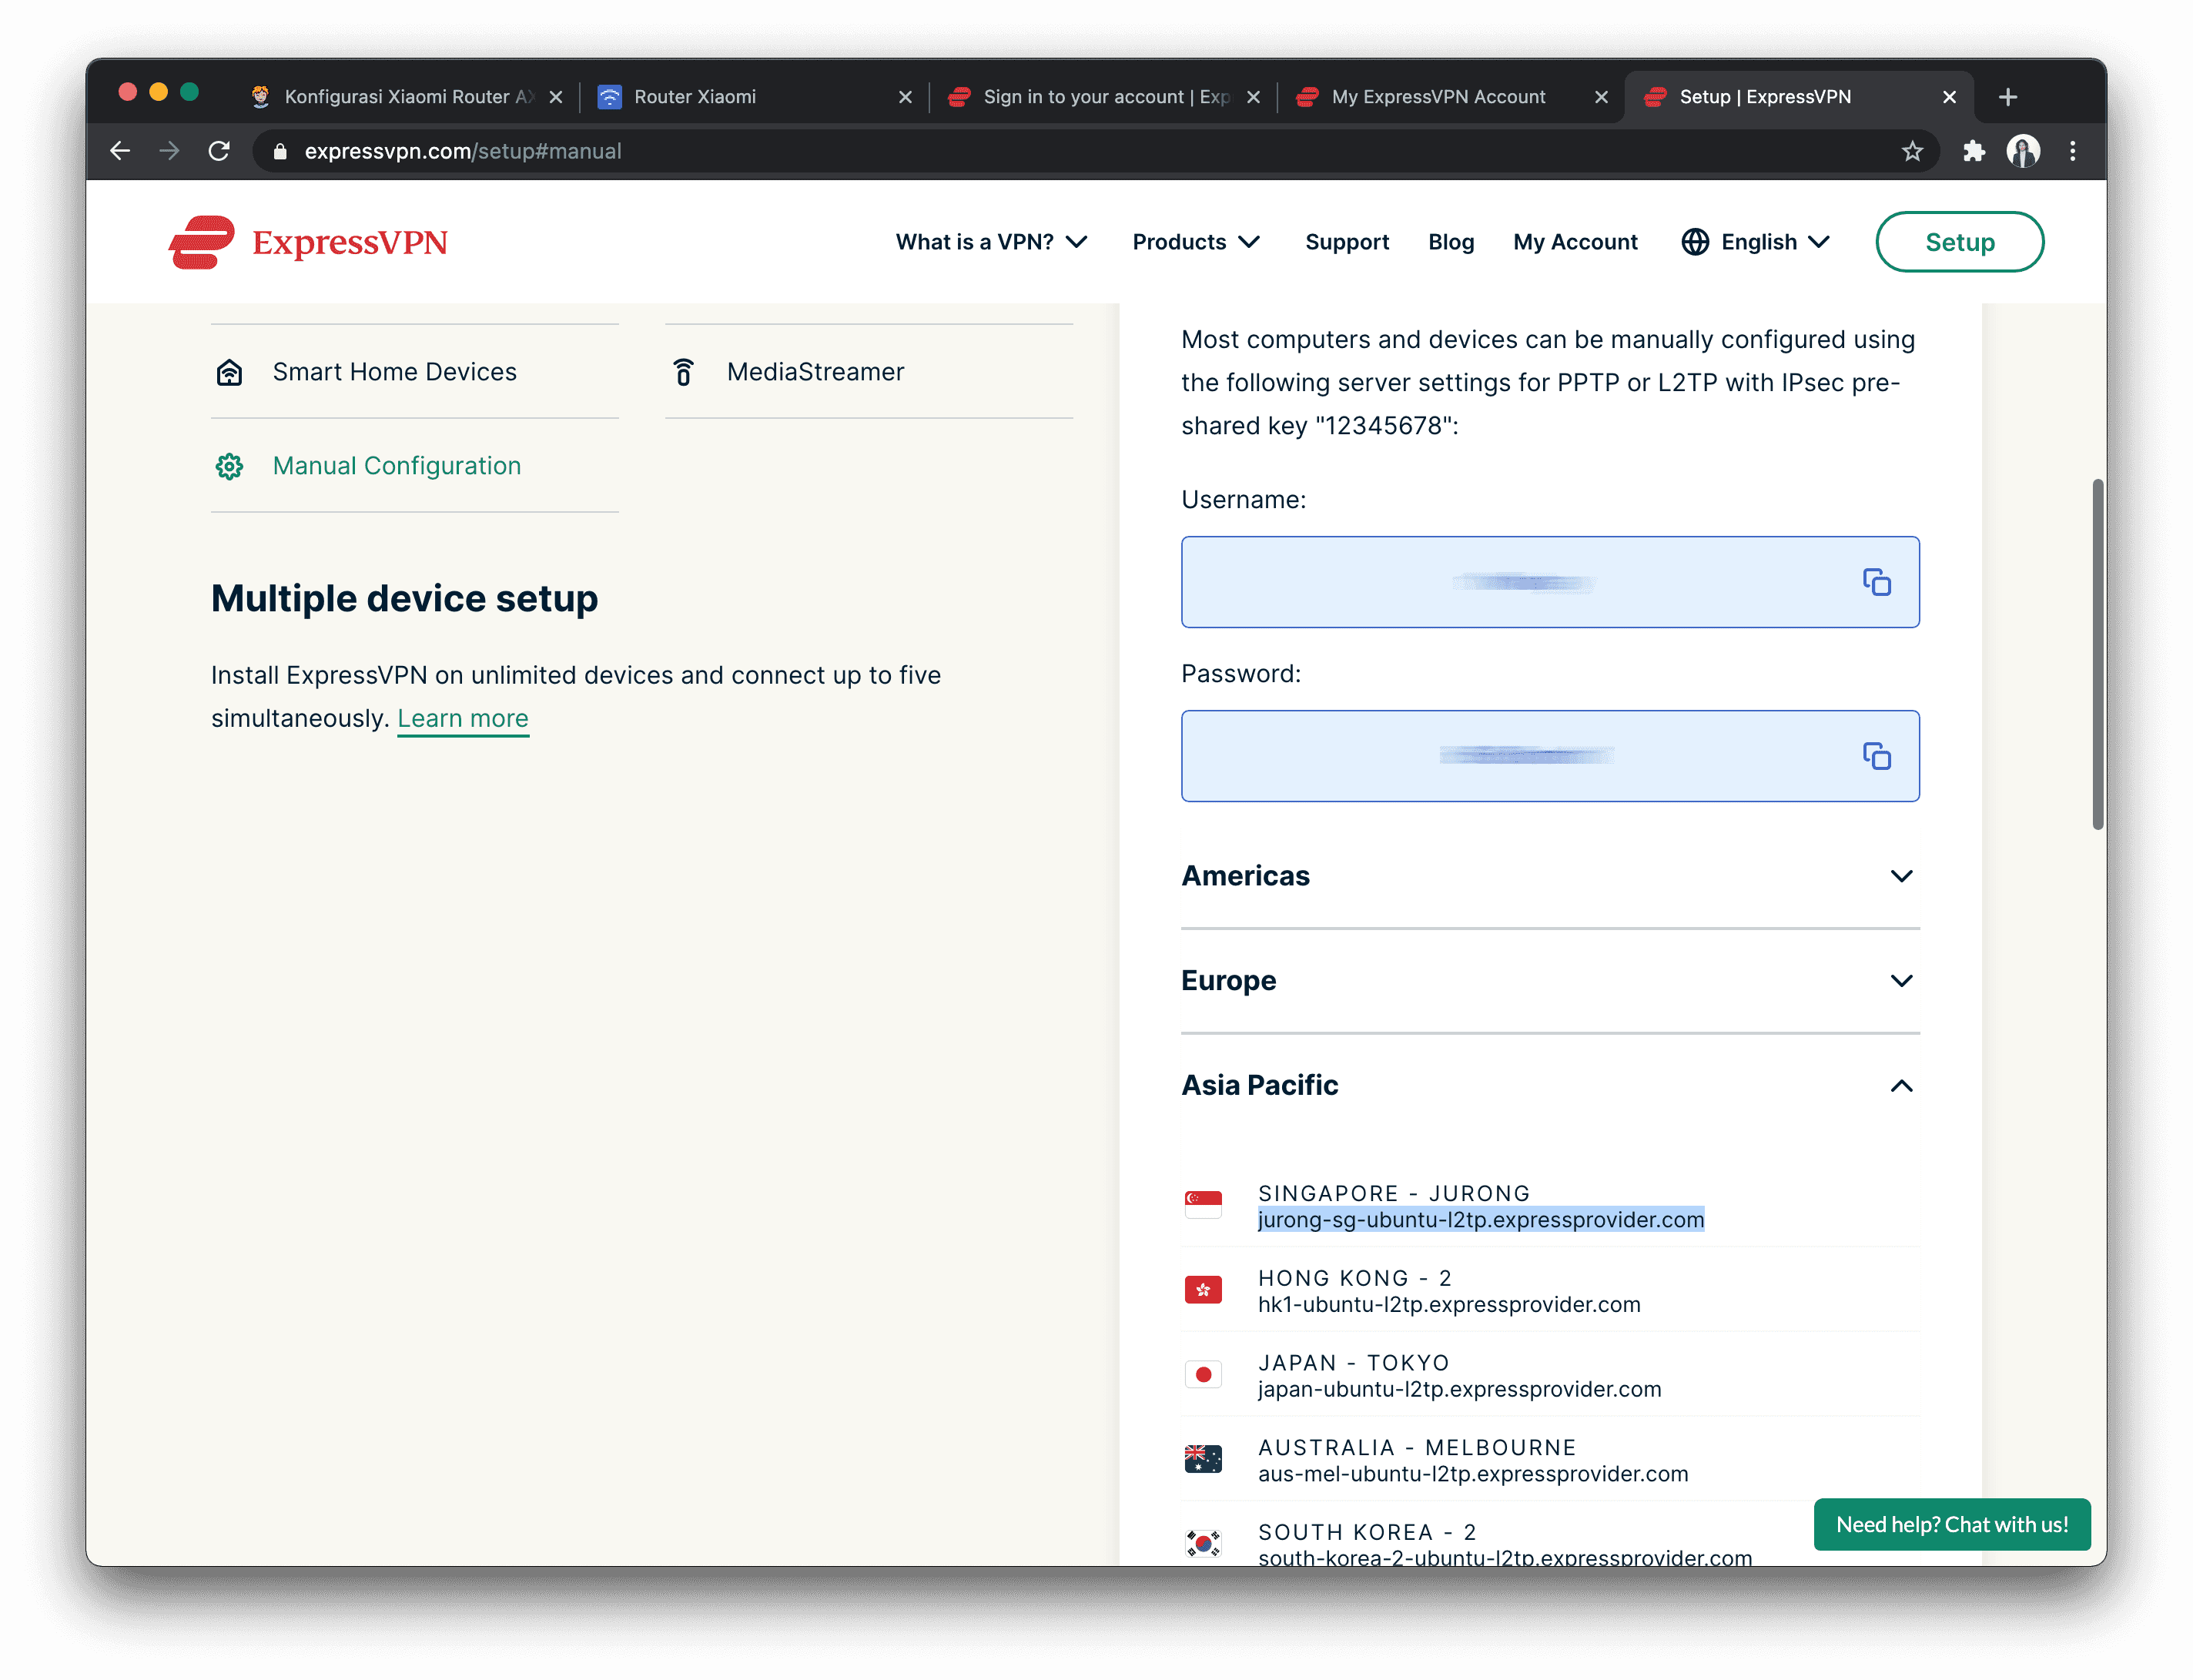Bookmark this page with the star icon
The image size is (2193, 1680).
pyautogui.click(x=1912, y=151)
